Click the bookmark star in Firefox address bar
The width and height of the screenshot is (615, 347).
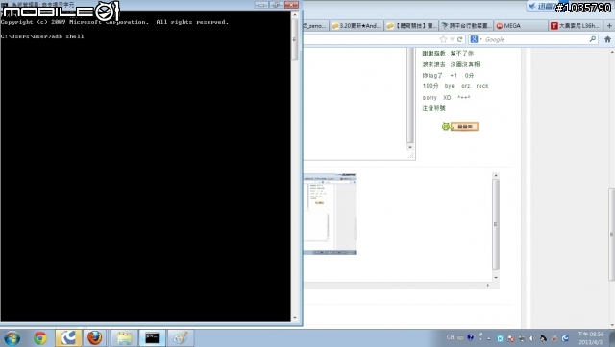443,39
